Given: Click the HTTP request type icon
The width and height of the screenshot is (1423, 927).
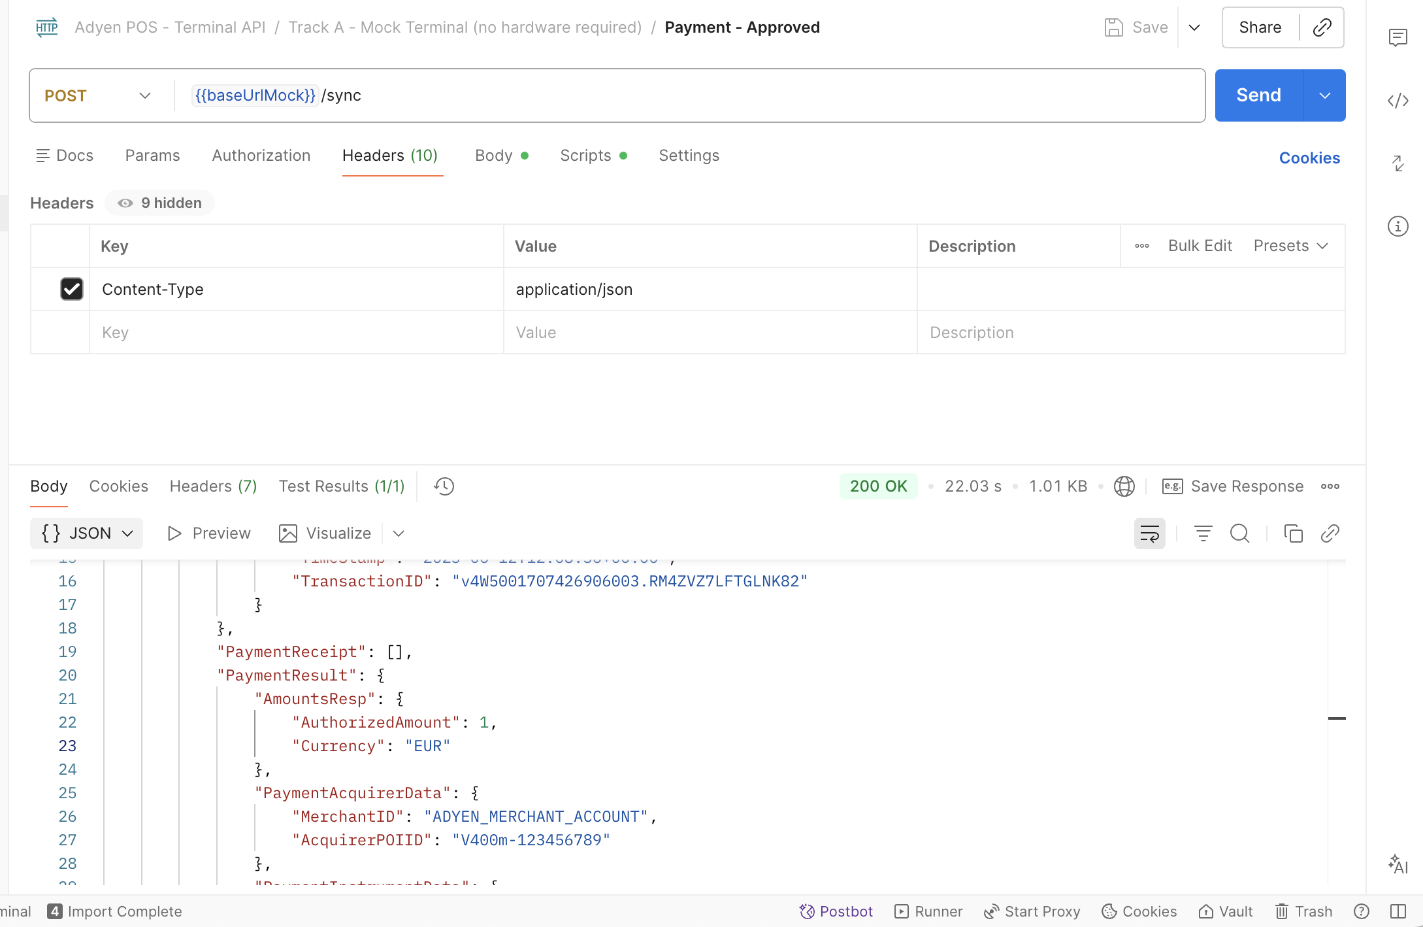Looking at the screenshot, I should [47, 27].
